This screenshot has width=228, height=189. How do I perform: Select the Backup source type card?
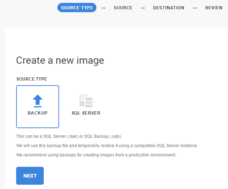coord(38,106)
